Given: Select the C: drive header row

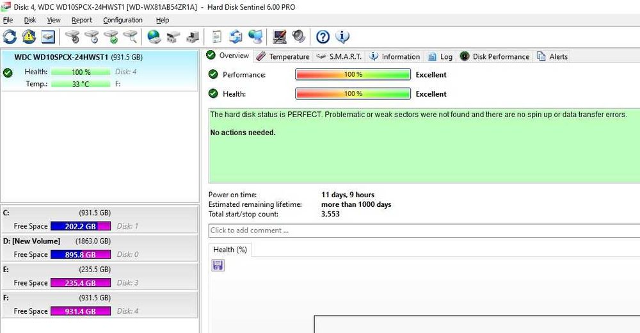Looking at the screenshot, I should click(x=100, y=213).
